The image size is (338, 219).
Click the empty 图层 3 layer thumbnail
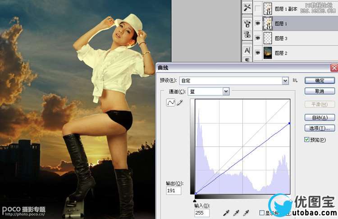[x=268, y=38]
